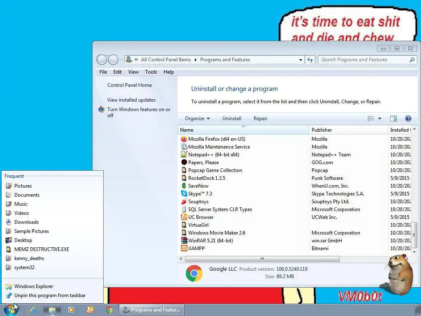
Task: Open the view options dropdown arrow
Action: [379, 118]
